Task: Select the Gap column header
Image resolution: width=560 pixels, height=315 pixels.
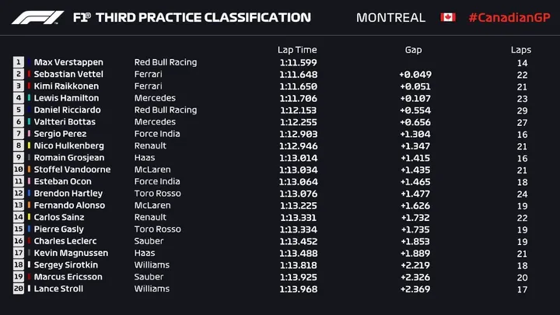Action: coord(413,50)
